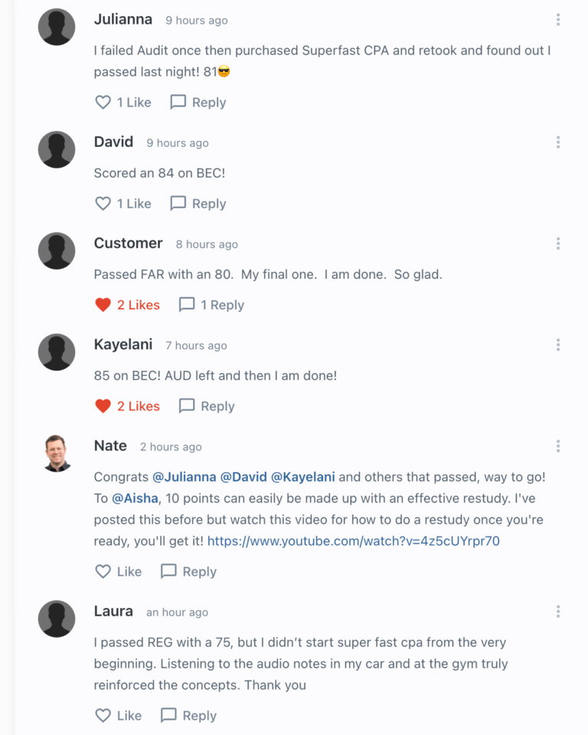Click the @Aisha mention in Nate's comment
The height and width of the screenshot is (735, 588).
135,498
